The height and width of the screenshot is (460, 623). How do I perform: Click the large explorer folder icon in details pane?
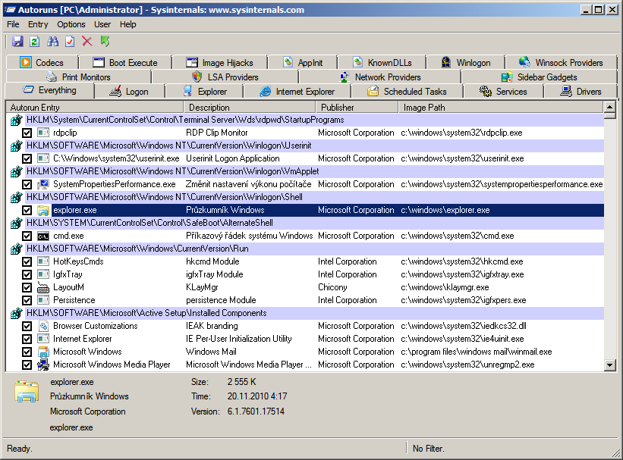click(x=27, y=391)
